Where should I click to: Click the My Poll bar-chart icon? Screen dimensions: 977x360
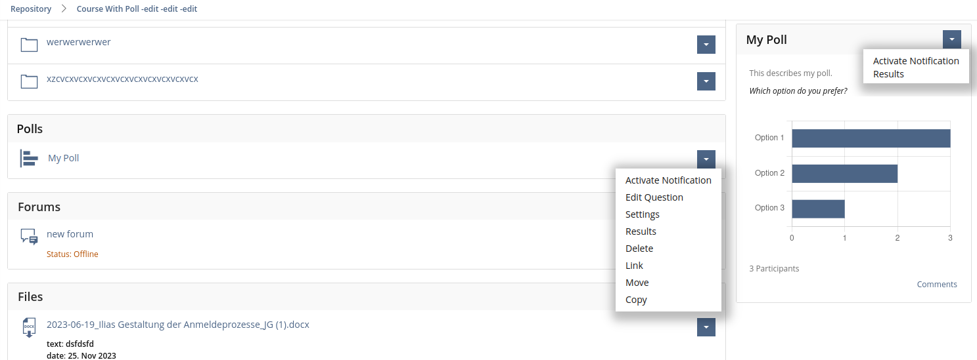30,159
